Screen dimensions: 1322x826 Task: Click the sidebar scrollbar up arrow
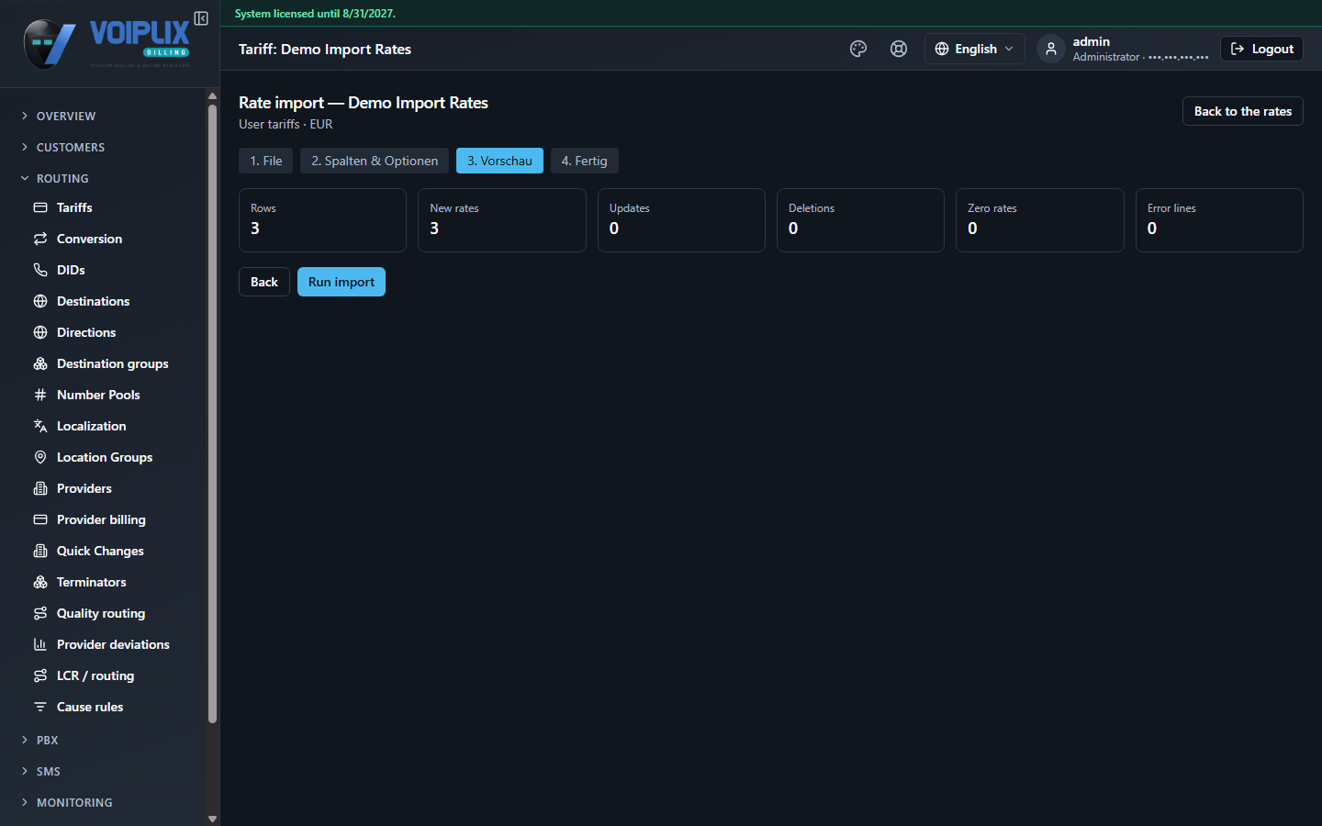(x=212, y=95)
